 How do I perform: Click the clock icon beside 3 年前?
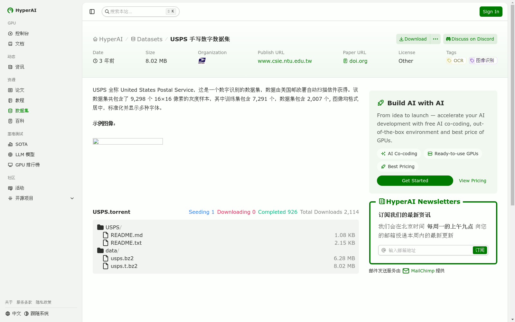point(95,61)
